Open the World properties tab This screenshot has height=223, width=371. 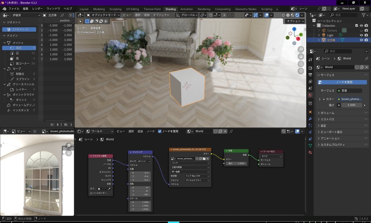click(x=310, y=95)
